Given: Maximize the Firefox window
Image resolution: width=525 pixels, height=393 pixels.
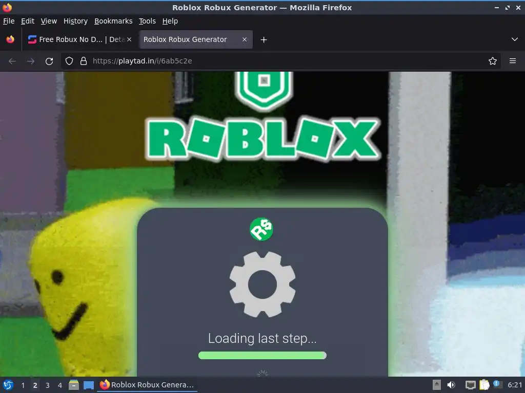Looking at the screenshot, I should [x=508, y=7].
